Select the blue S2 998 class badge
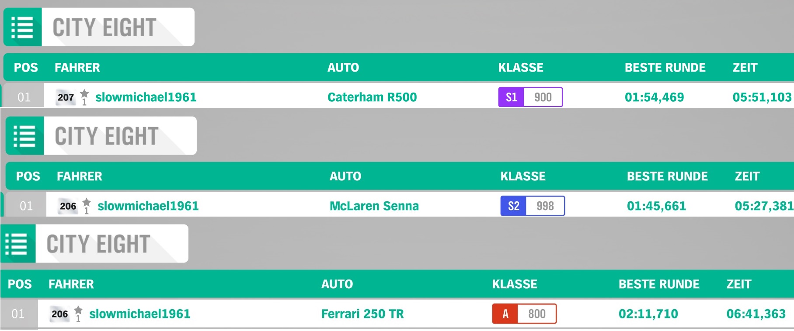Viewport: 794px width, 331px height. click(532, 206)
